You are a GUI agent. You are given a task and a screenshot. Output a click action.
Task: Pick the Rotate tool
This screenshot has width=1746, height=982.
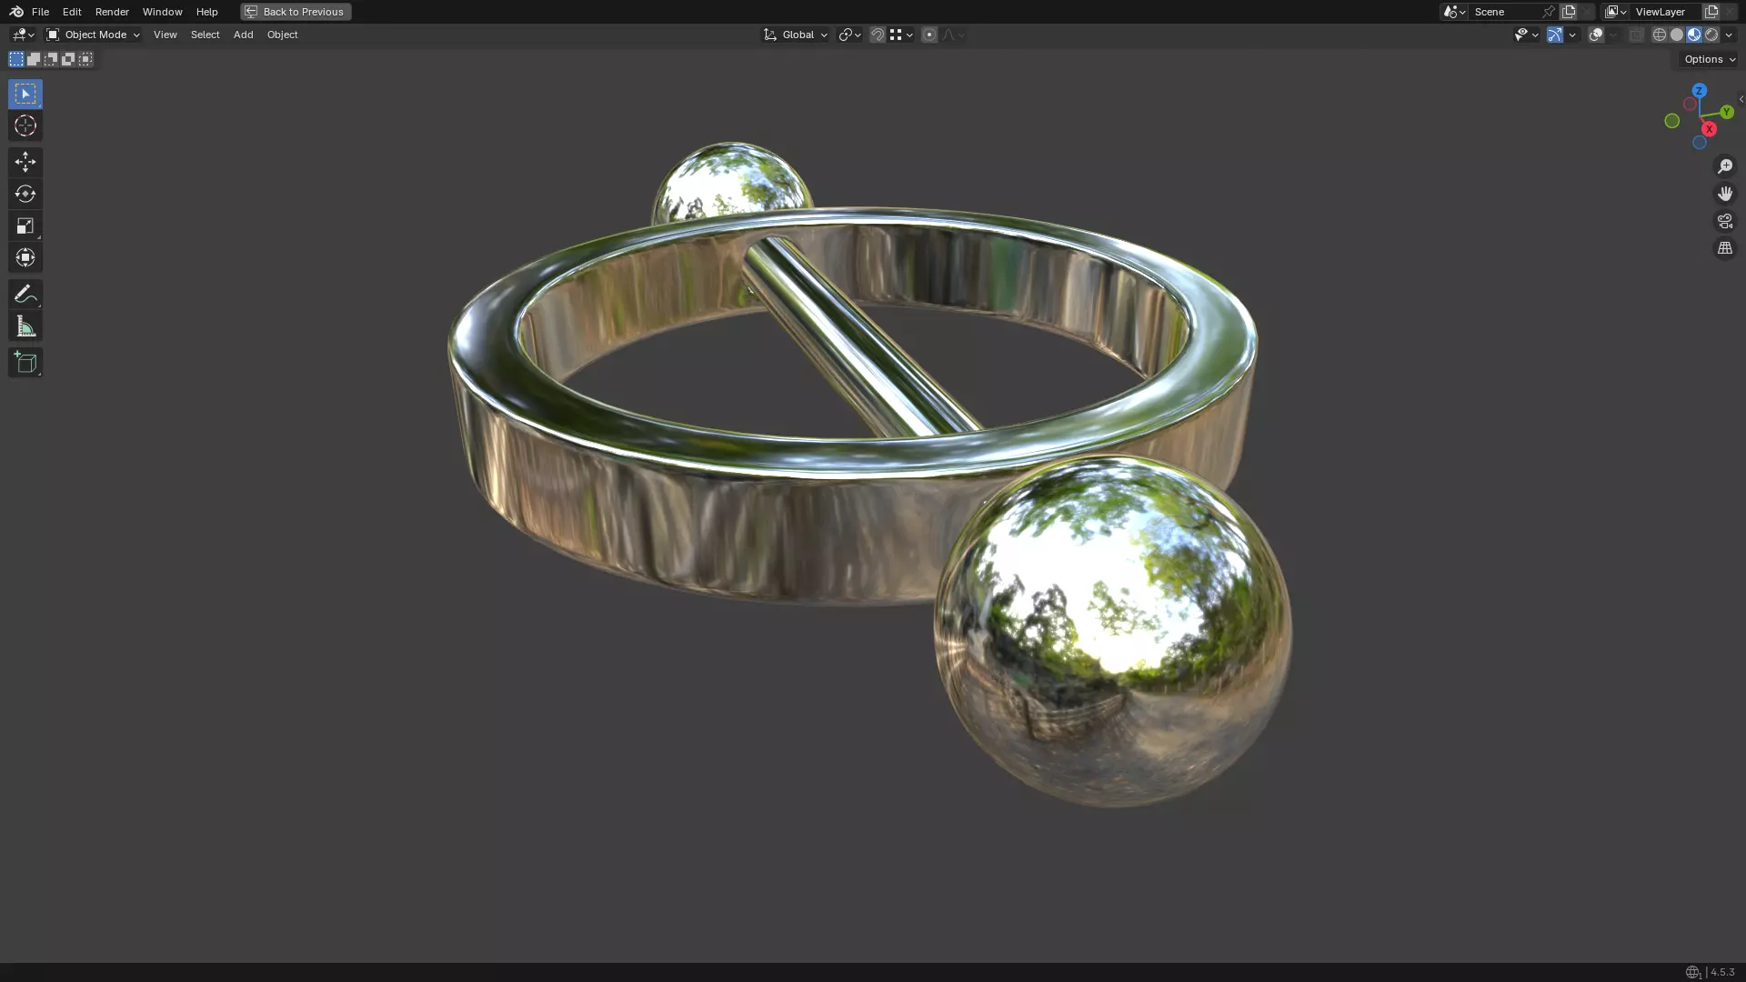[25, 194]
